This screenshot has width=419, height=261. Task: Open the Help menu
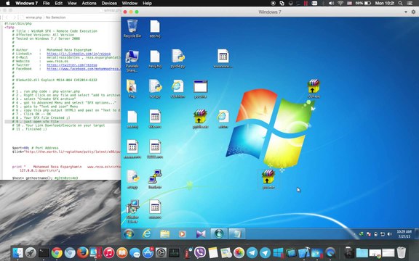pos(147,3)
